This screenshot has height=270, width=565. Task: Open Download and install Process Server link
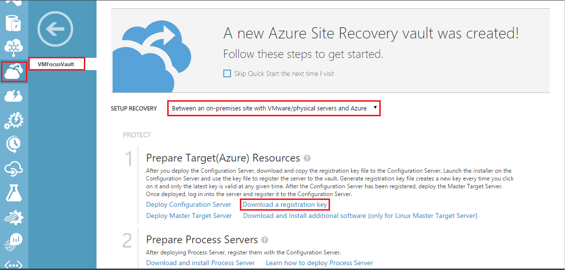(200, 263)
